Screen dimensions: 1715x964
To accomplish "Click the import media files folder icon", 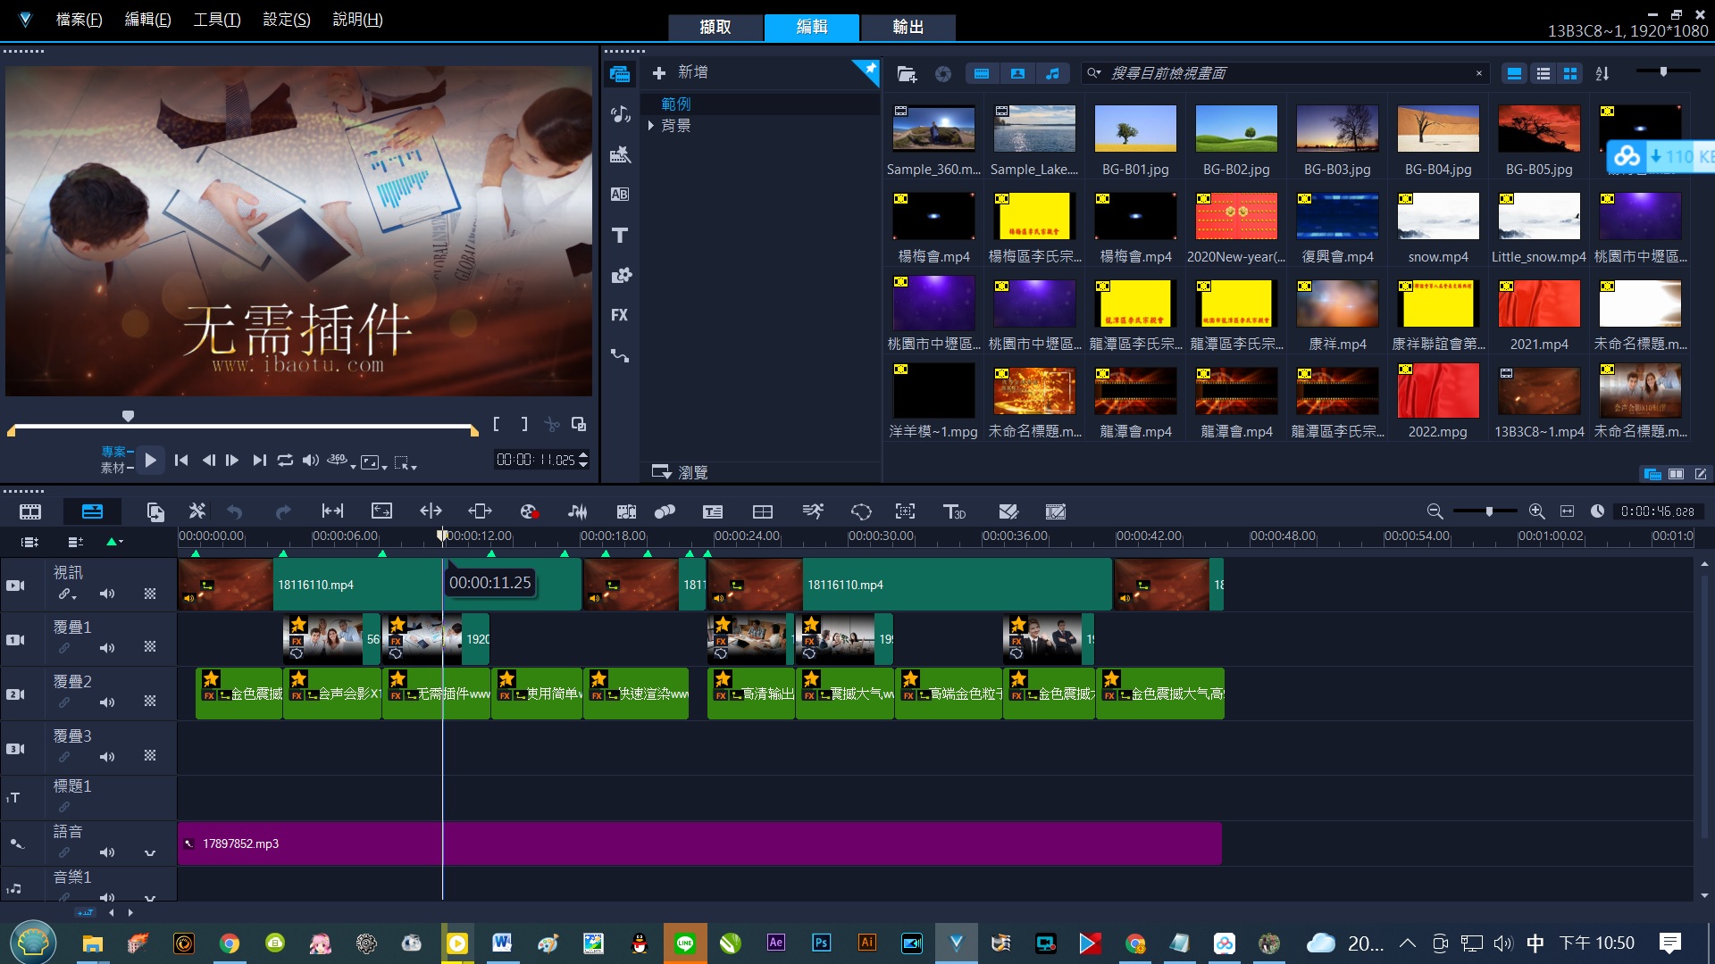I will click(x=907, y=74).
